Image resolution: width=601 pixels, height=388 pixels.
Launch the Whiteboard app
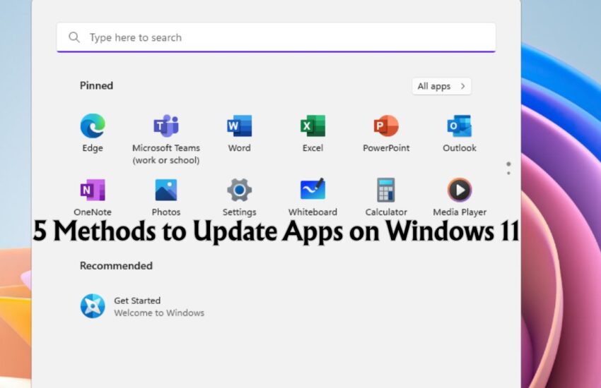[313, 189]
